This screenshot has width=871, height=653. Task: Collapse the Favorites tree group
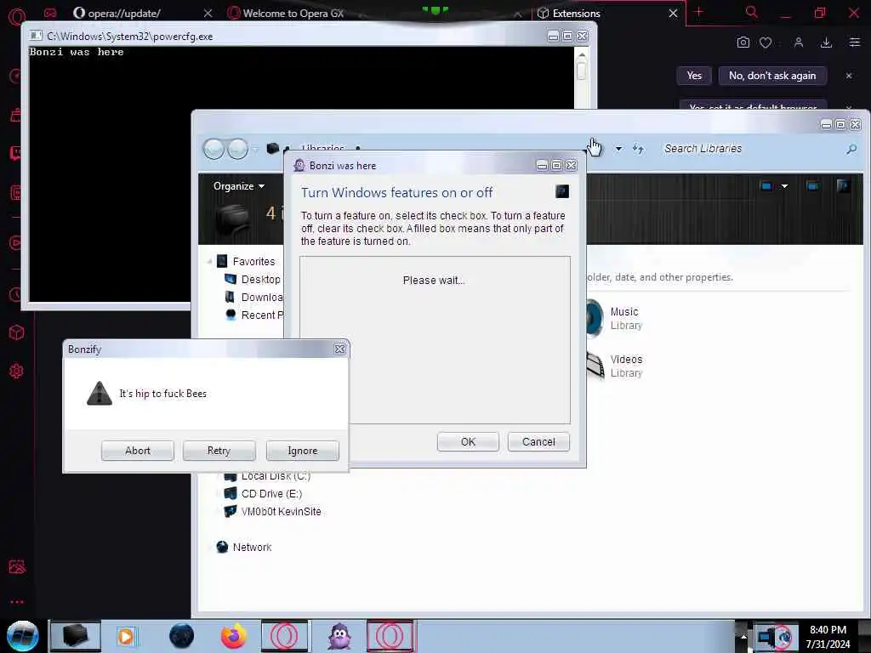click(209, 261)
